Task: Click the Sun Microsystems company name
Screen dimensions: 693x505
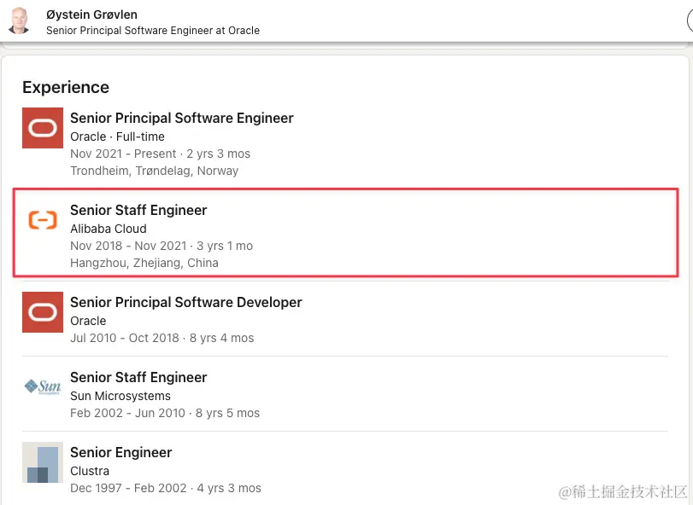Action: click(x=120, y=396)
